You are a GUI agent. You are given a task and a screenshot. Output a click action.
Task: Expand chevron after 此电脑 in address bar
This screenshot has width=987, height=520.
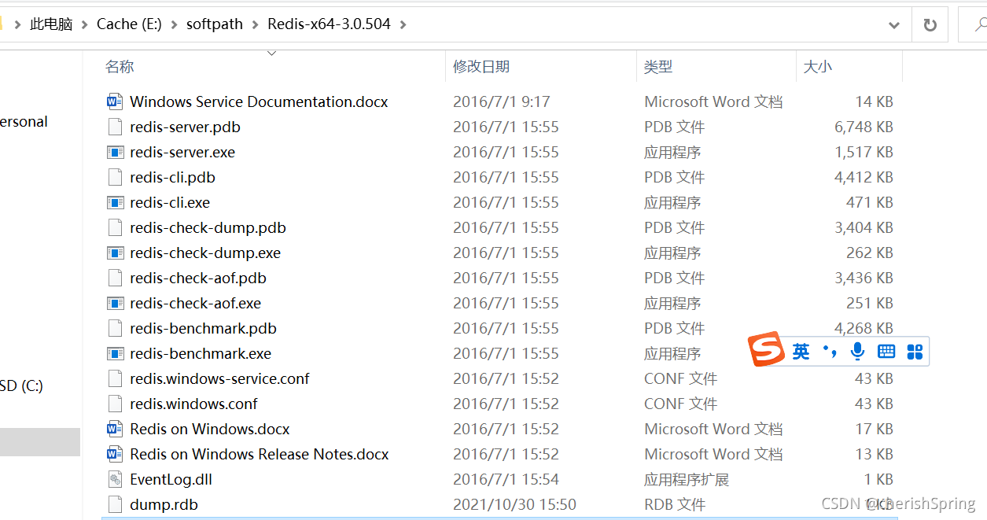pos(84,24)
